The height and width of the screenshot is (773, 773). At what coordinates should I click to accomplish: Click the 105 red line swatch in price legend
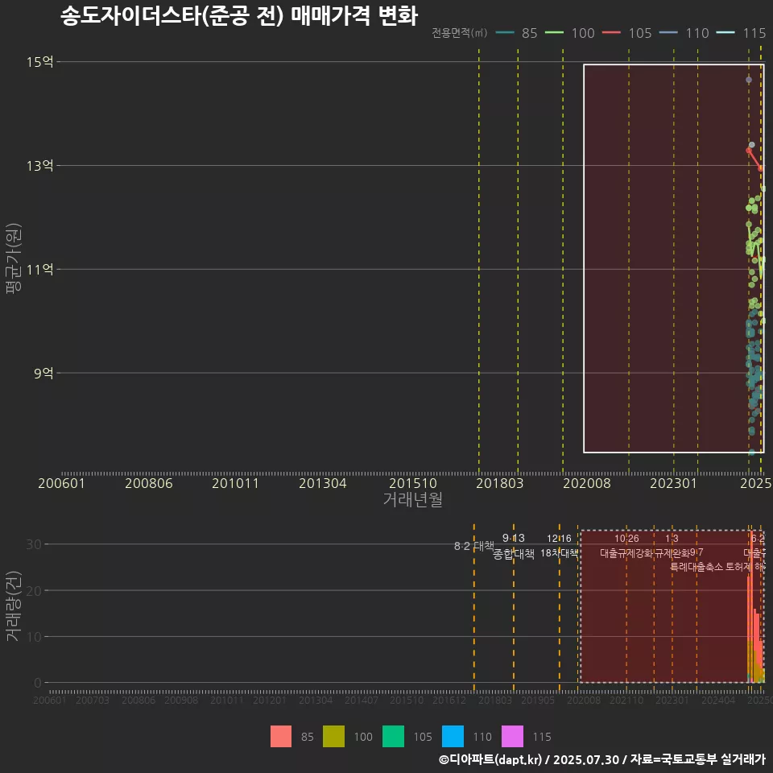[611, 33]
